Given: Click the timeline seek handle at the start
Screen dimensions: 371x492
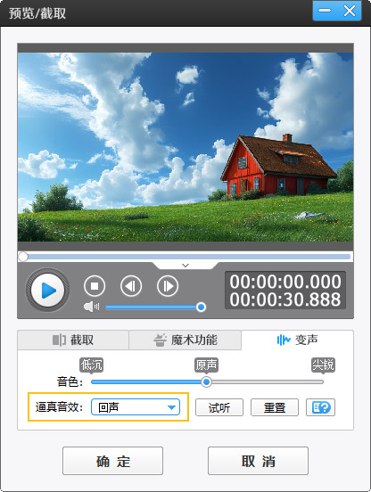Looking at the screenshot, I should tap(23, 257).
